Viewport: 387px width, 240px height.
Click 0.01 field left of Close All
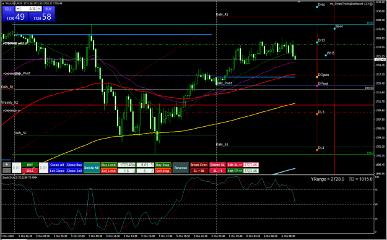tap(43, 168)
